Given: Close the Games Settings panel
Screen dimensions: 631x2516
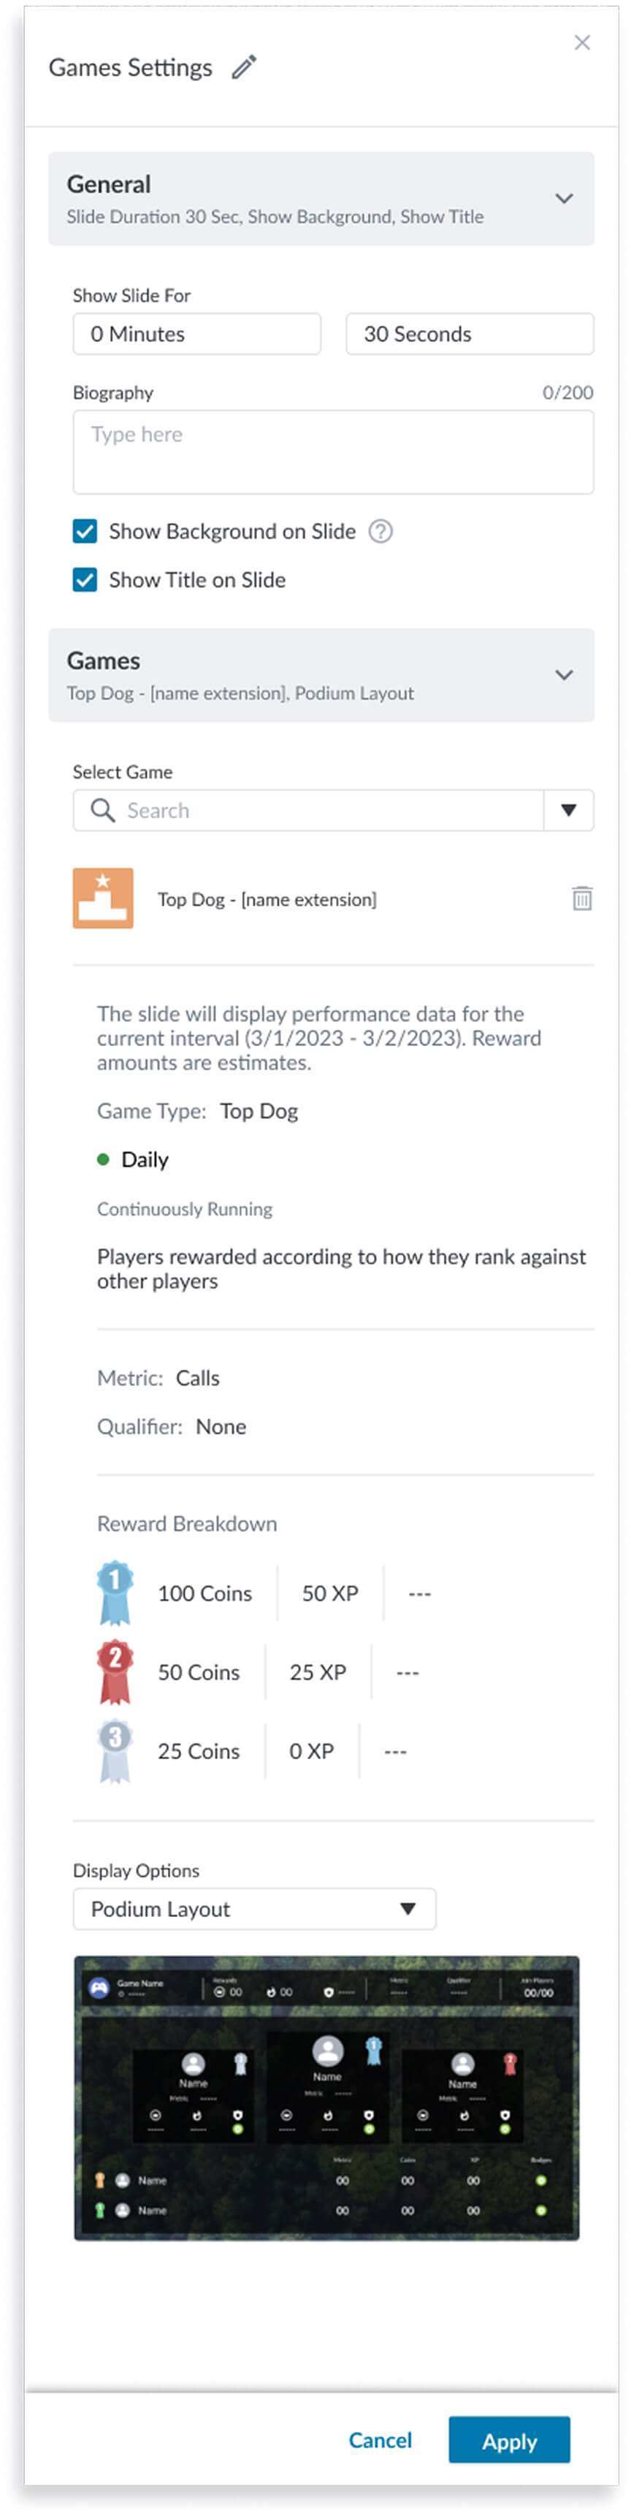Looking at the screenshot, I should (x=582, y=43).
